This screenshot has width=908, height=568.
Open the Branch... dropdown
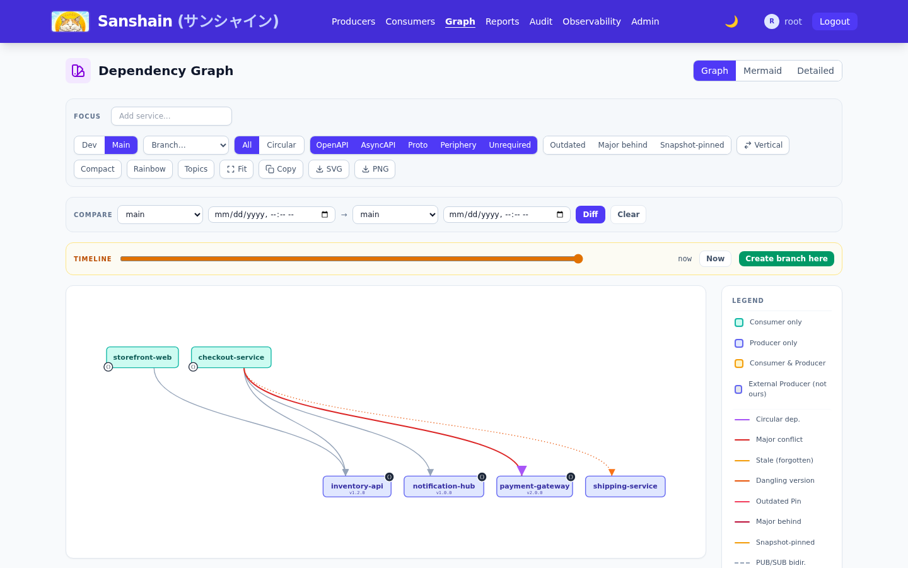(x=186, y=145)
